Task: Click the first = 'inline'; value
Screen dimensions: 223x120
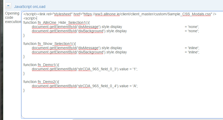Action: click(x=192, y=48)
